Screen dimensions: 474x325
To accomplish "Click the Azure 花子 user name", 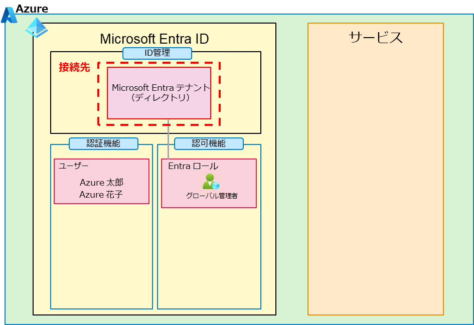I will point(101,195).
